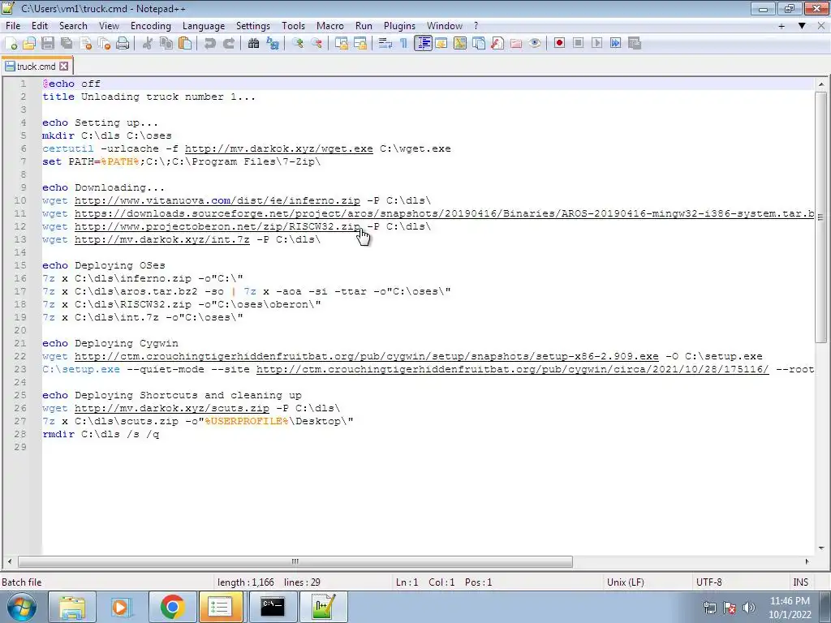
Task: Click the Save recorded macro icon
Action: [x=635, y=44]
